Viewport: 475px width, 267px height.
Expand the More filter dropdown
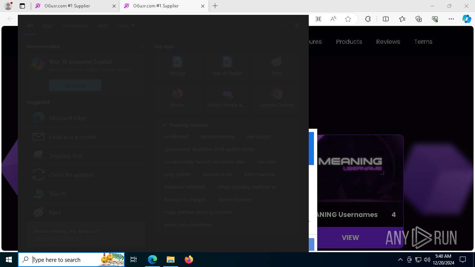pyautogui.click(x=126, y=26)
